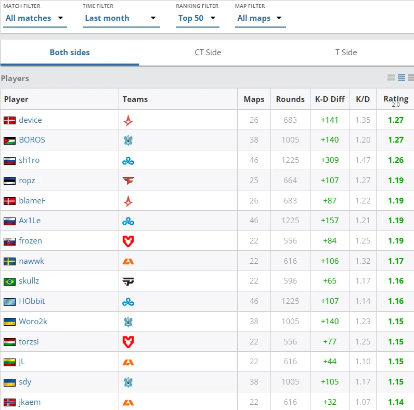Open sh1ro player profile link

[x=29, y=160]
